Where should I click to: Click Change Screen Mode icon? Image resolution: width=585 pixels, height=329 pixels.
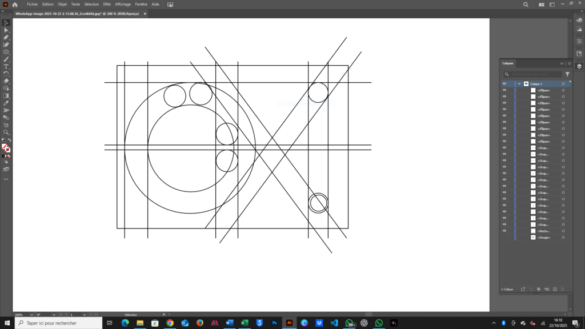[6, 169]
